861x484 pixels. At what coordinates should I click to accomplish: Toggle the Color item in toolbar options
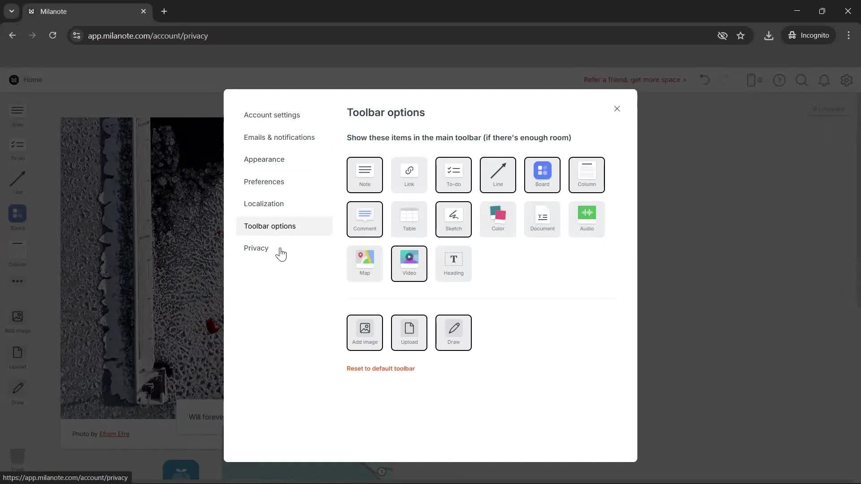(x=498, y=219)
